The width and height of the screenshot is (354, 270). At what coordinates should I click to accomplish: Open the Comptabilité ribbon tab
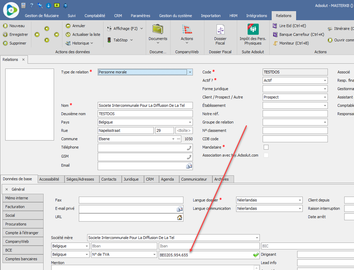tap(95, 16)
